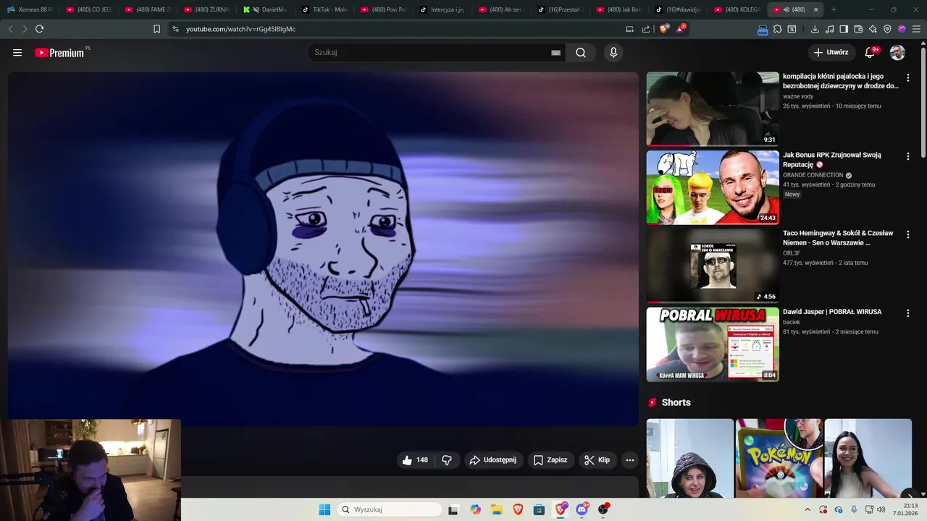Open options for 'Taco Hemingway & Sokół' video
The image size is (927, 521).
tap(907, 234)
